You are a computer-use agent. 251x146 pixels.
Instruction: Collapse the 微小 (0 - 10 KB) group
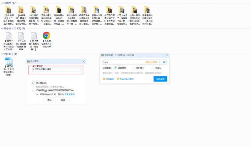coord(2,28)
